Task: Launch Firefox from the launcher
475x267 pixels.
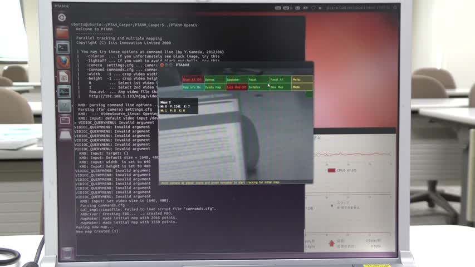Action: tap(63, 62)
